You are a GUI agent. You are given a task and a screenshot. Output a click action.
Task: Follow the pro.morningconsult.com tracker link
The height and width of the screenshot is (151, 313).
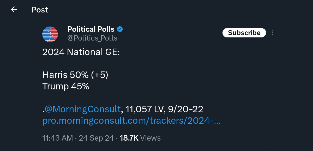(x=131, y=121)
